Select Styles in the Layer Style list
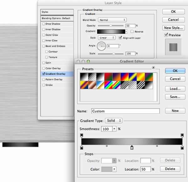 click(57, 12)
